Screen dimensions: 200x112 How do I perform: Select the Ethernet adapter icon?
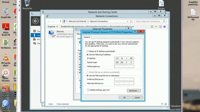[x=52, y=34]
